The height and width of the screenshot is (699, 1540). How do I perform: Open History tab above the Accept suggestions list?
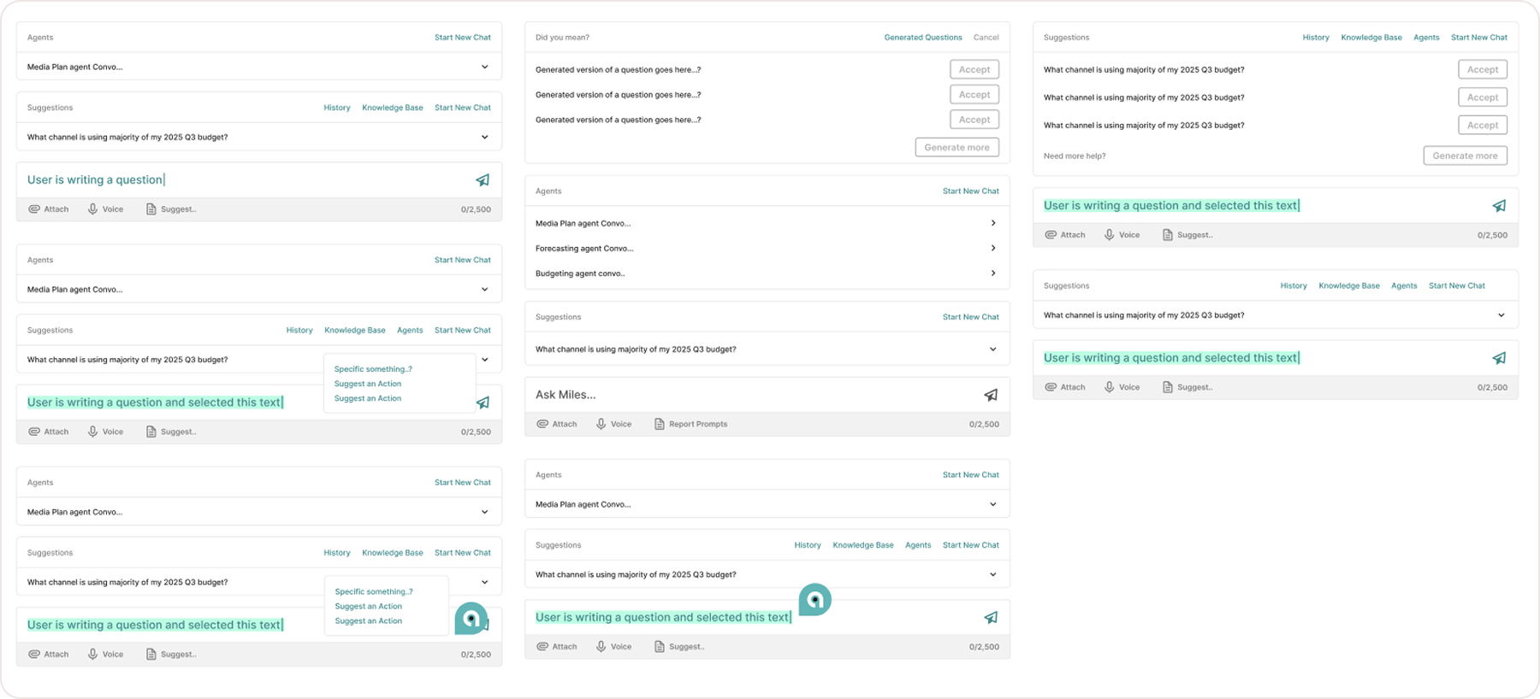tap(1315, 38)
